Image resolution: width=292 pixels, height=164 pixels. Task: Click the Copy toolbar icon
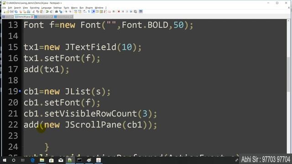[x=37, y=11]
